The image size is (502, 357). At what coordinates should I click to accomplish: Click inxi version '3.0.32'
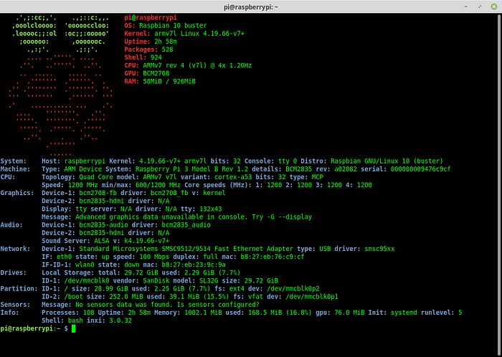[120, 321]
